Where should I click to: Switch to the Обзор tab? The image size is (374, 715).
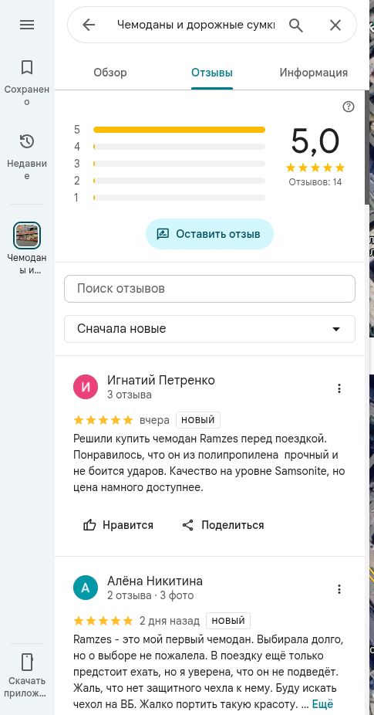coord(110,73)
